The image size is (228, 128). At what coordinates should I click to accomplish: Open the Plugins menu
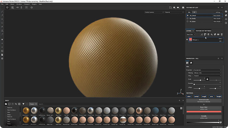coord(34,4)
